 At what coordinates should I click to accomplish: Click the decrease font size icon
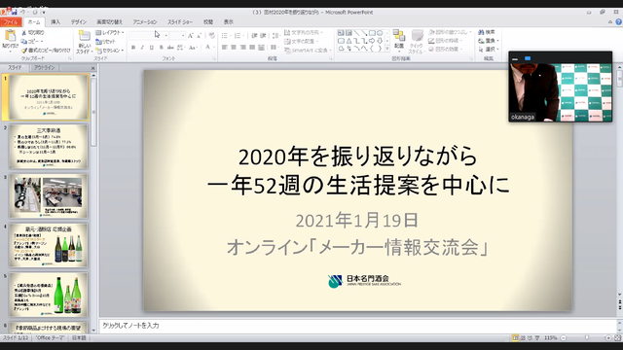point(199,36)
